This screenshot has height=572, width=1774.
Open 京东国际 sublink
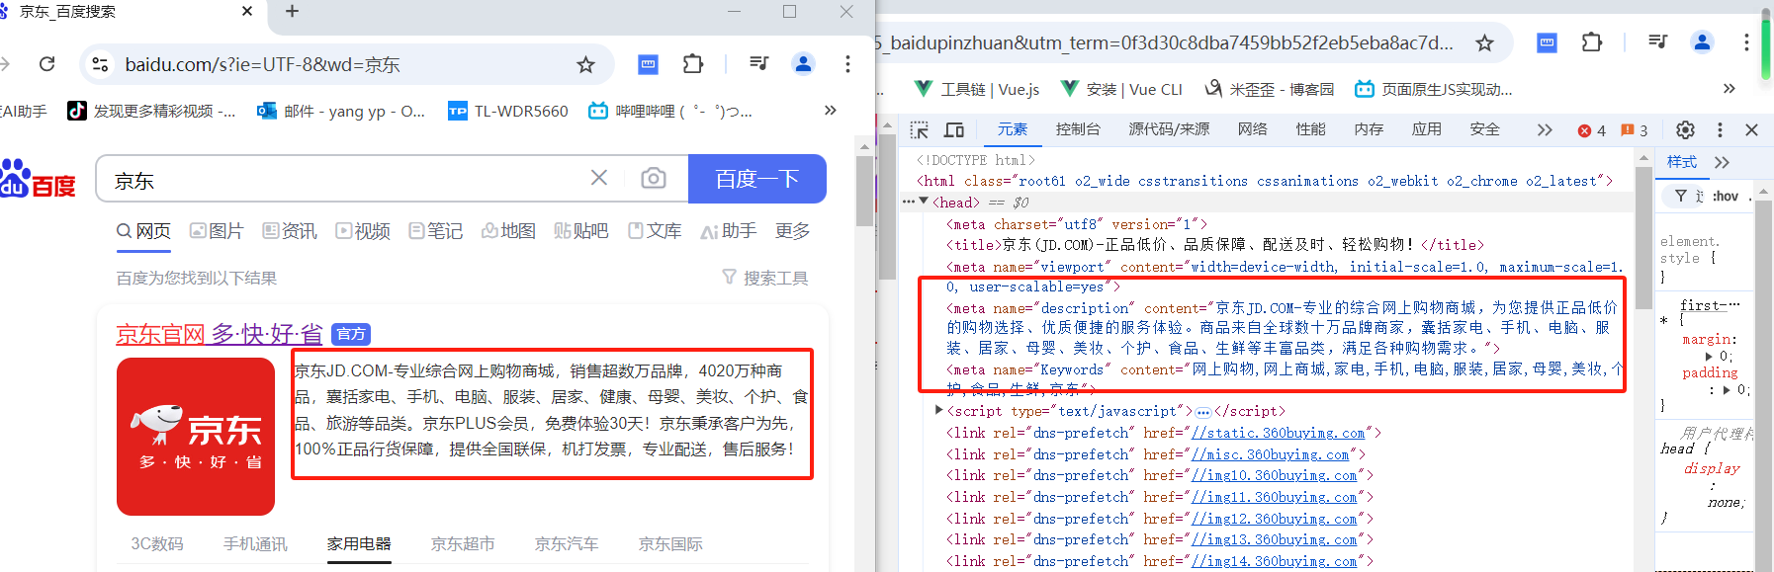tap(670, 544)
